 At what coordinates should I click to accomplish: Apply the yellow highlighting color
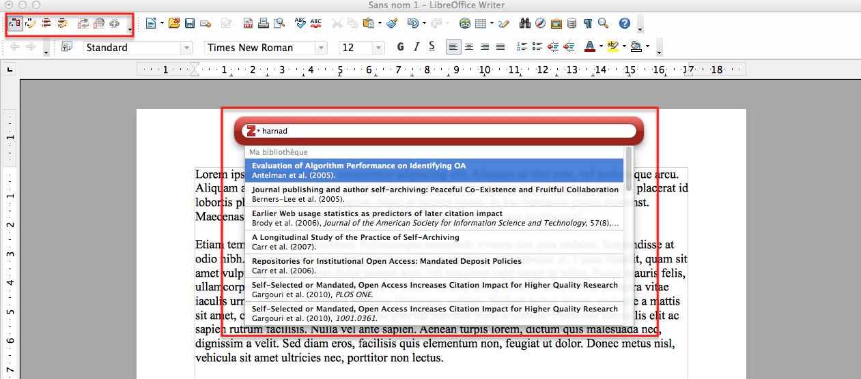pyautogui.click(x=612, y=47)
